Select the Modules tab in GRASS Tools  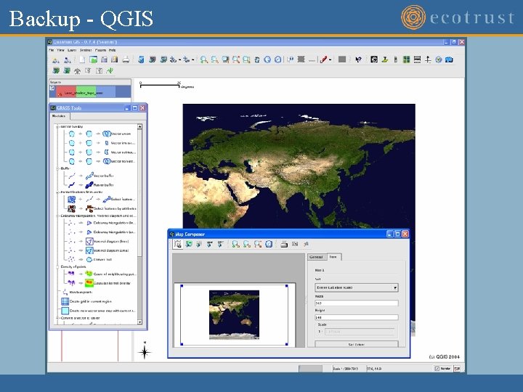60,116
